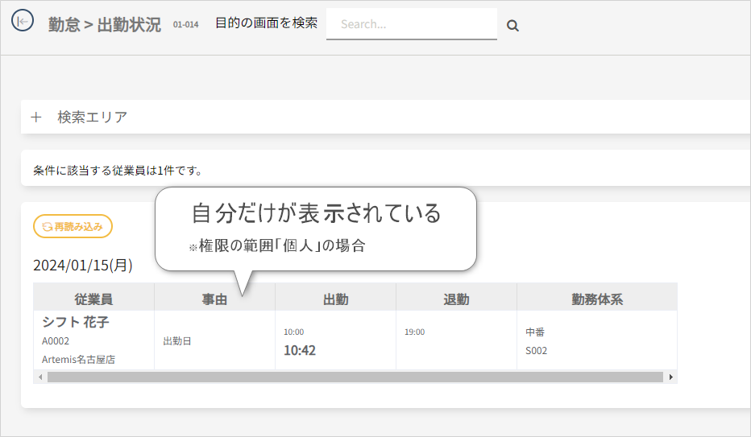Image resolution: width=751 pixels, height=437 pixels.
Task: Select the 従業員 column header
Action: [x=93, y=299]
